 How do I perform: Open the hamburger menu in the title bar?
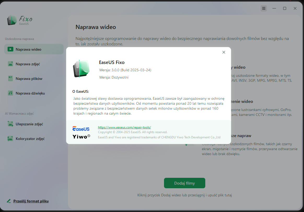(x=264, y=8)
